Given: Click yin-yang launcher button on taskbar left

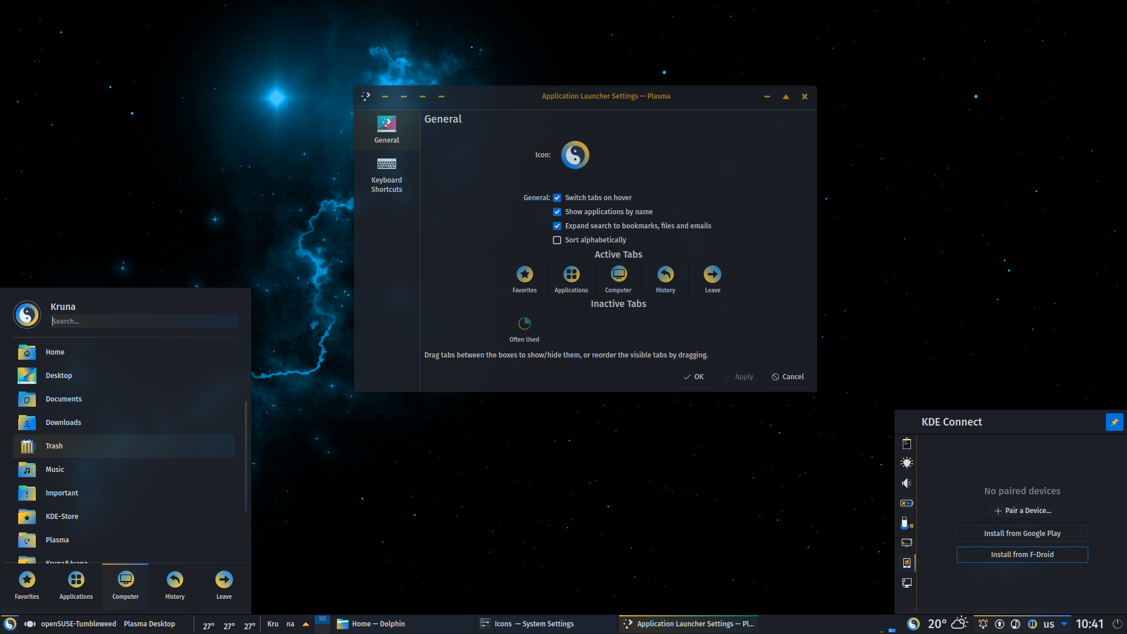Looking at the screenshot, I should [x=10, y=624].
